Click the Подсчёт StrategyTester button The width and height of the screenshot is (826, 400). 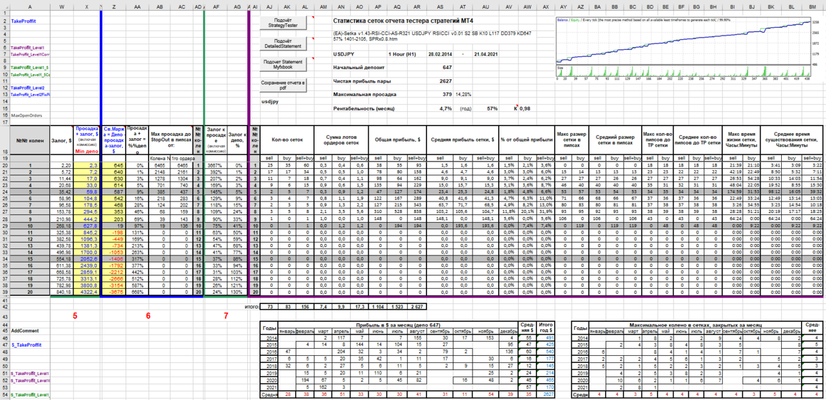284,23
